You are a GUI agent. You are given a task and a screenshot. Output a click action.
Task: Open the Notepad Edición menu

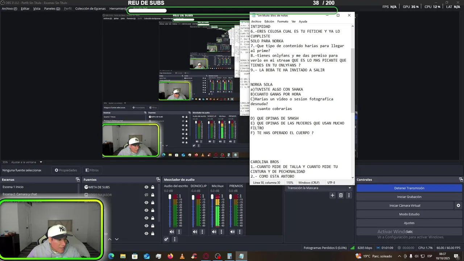pos(269,21)
